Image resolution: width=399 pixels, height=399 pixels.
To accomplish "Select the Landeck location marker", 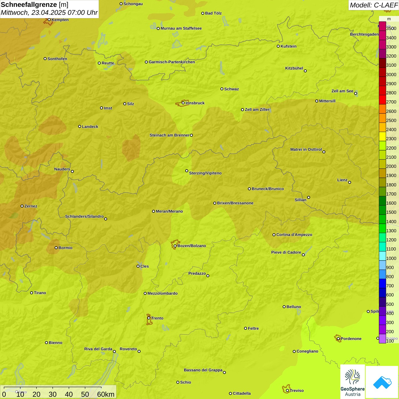I will 80,127.
